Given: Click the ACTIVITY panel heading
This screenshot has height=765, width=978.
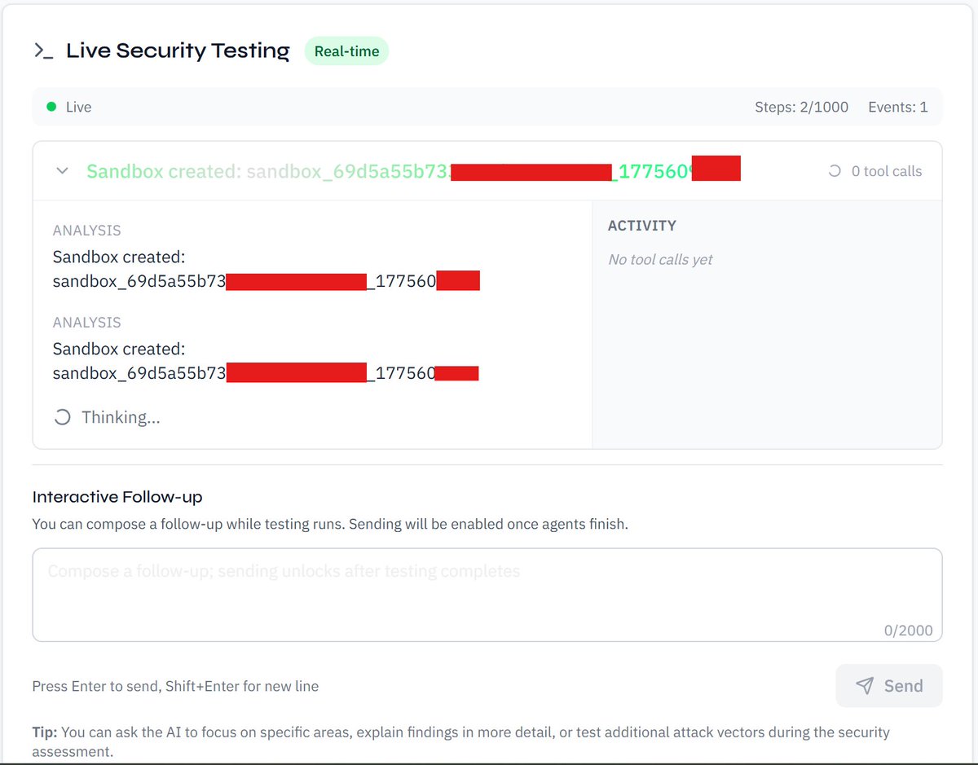Looking at the screenshot, I should [x=642, y=226].
